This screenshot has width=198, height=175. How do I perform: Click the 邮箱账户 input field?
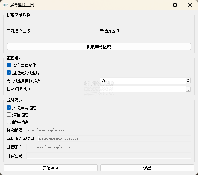(x=109, y=147)
